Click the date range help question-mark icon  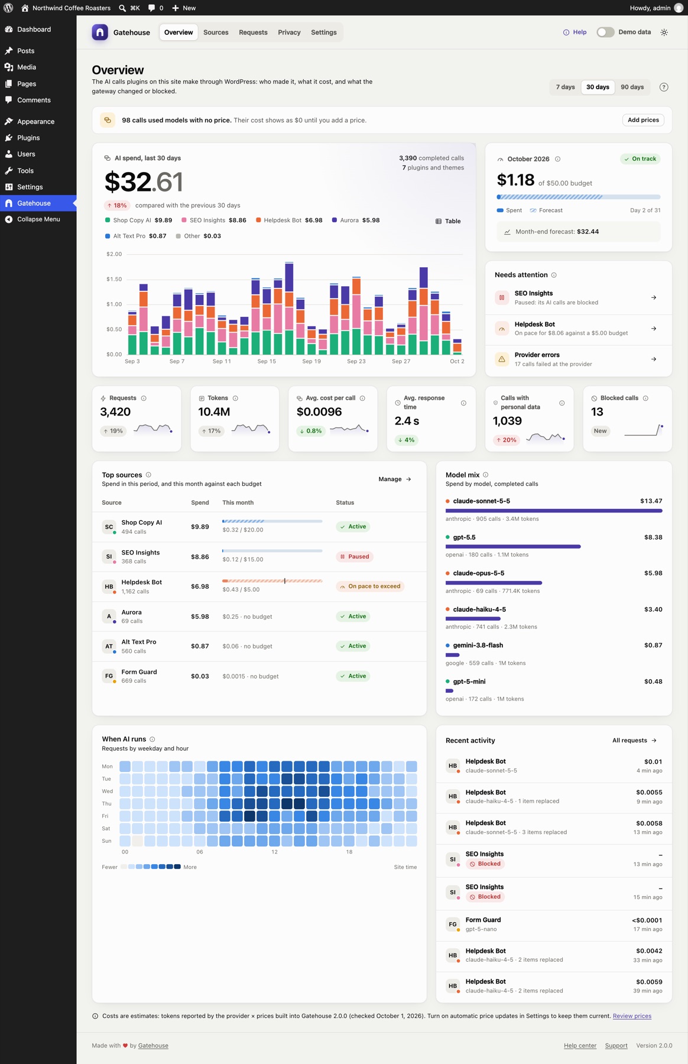click(x=664, y=87)
